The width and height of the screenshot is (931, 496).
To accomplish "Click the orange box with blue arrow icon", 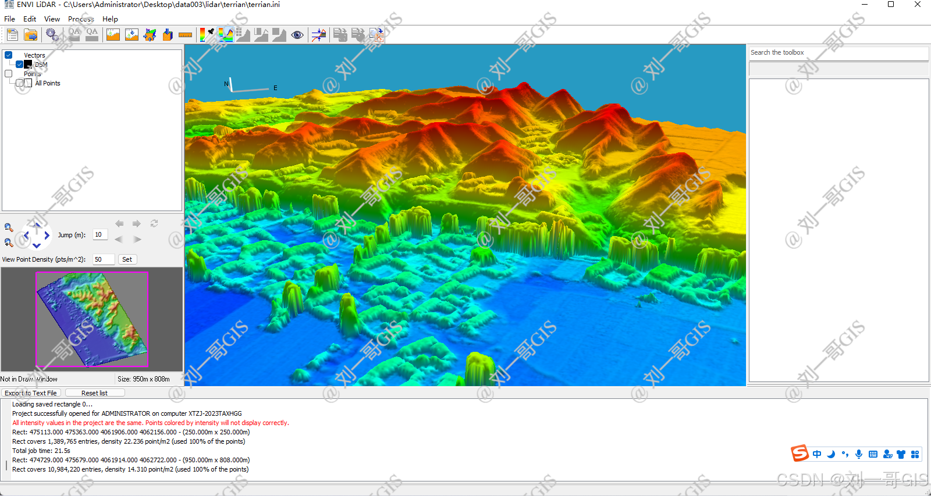I will click(168, 35).
